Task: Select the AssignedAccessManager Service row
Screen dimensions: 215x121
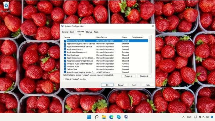Action: coord(106,61)
